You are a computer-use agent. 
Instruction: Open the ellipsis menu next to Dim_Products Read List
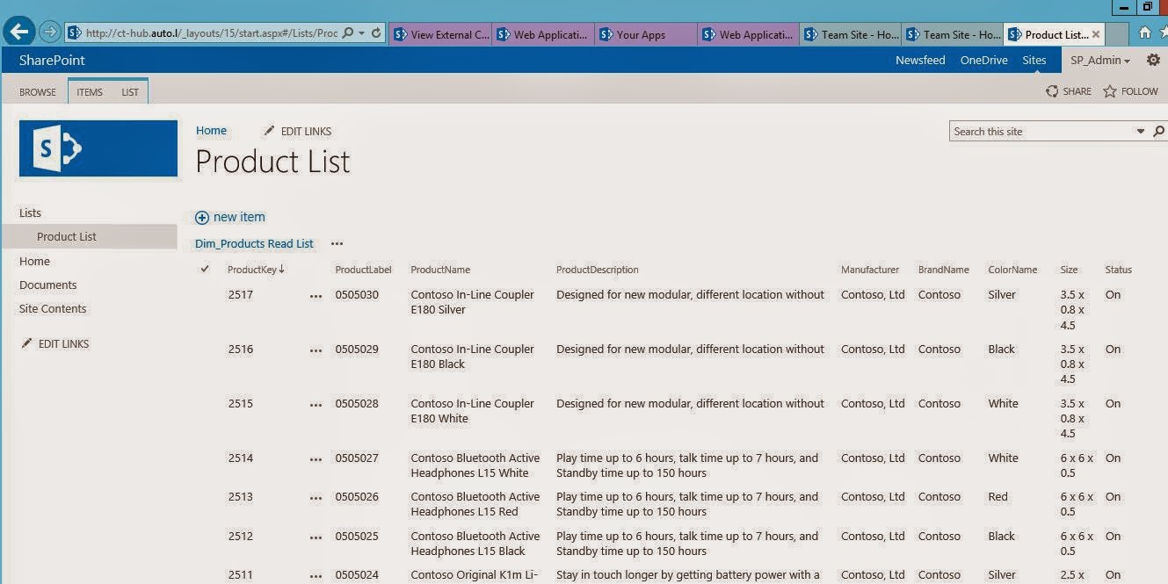(337, 243)
